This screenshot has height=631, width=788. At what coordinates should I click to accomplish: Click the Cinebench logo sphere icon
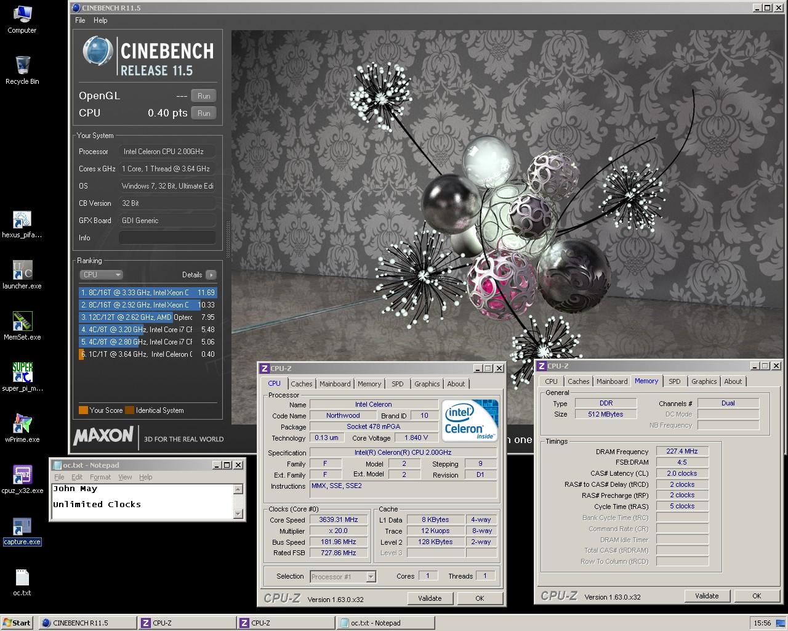tap(98, 51)
